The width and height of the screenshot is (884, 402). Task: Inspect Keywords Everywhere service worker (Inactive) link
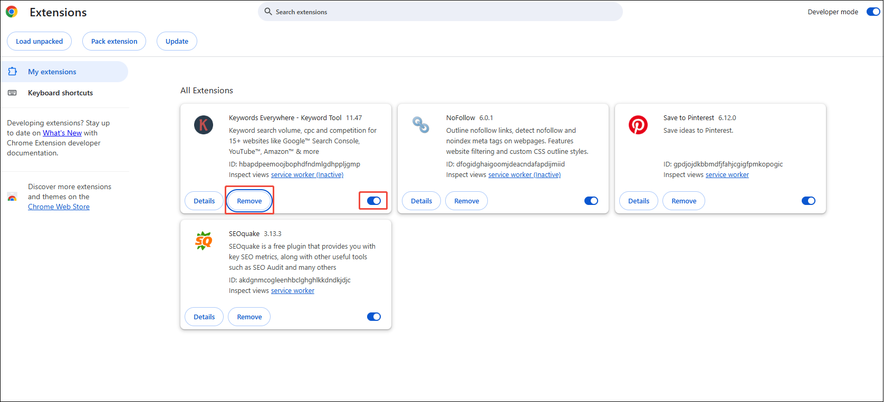point(307,174)
